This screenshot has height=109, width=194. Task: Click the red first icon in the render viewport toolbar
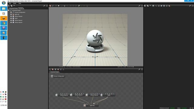click(50, 6)
